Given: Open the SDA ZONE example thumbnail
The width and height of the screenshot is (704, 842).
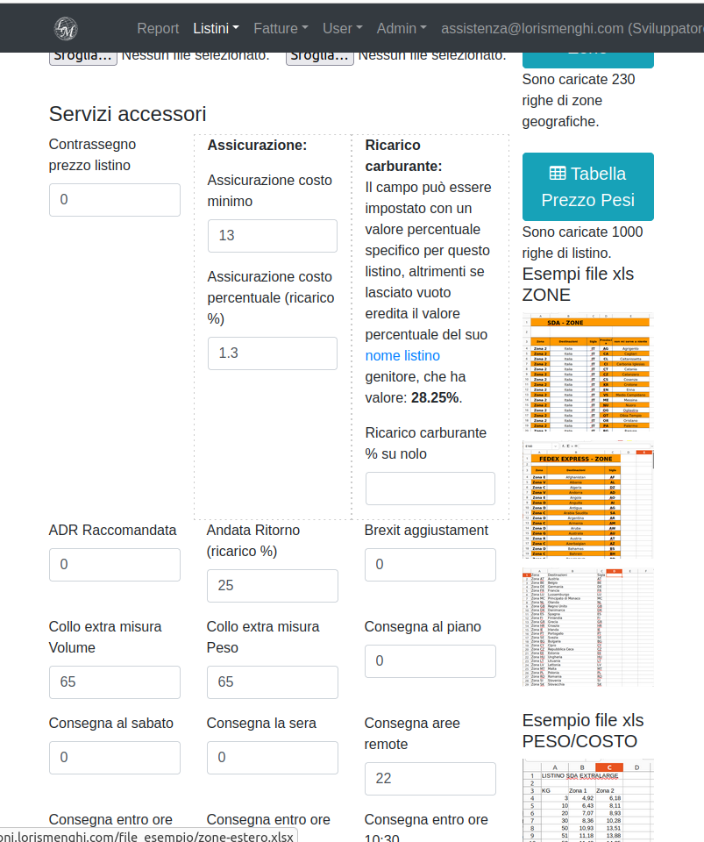Looking at the screenshot, I should [x=587, y=373].
